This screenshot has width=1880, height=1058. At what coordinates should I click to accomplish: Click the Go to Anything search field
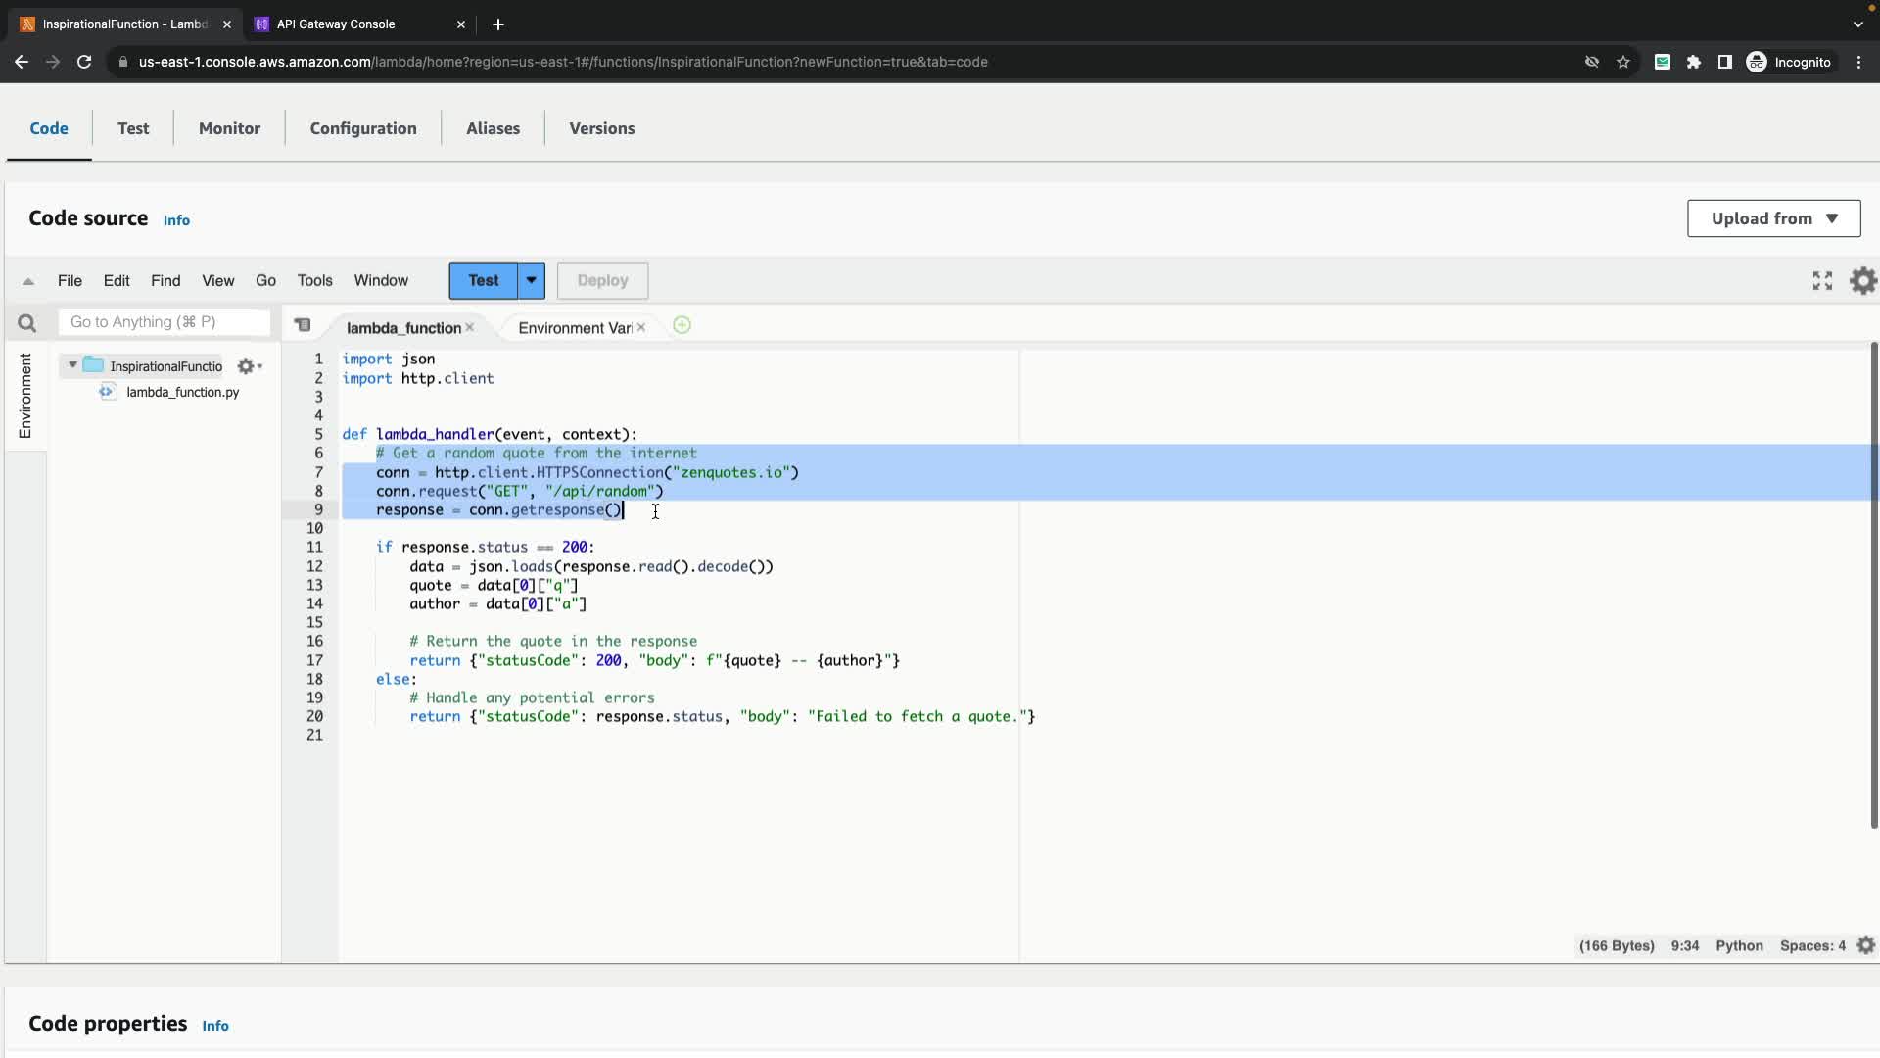tap(164, 322)
